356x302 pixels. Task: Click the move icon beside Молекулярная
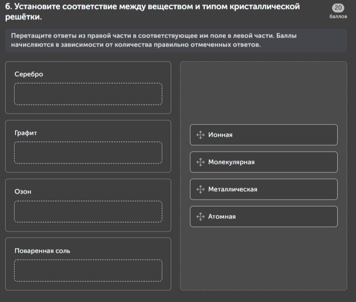point(200,162)
